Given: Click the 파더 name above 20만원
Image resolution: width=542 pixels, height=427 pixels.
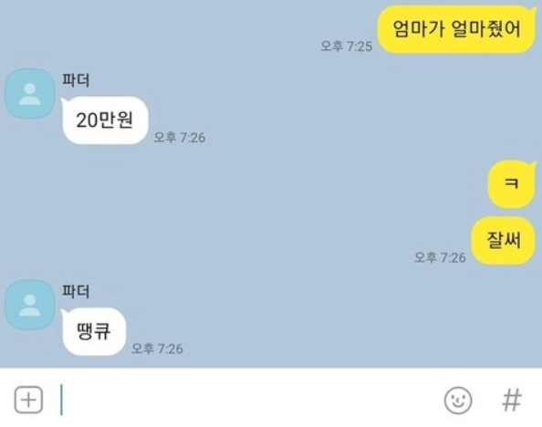Looking at the screenshot, I should 76,80.
